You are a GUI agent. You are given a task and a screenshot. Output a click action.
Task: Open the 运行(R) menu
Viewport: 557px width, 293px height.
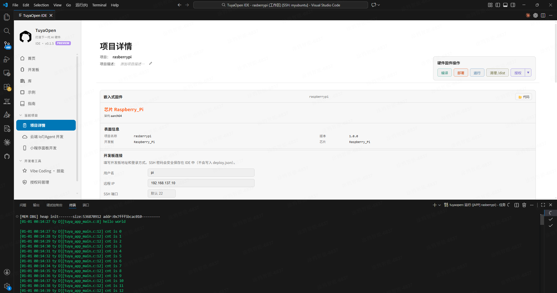click(82, 5)
